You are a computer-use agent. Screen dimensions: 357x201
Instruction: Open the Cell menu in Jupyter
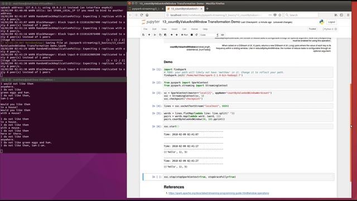coord(184,29)
